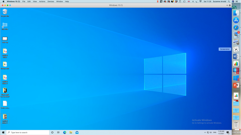This screenshot has width=241, height=135.
Task: Open the Wi-Fi status menu
Action: click(x=201, y=1)
